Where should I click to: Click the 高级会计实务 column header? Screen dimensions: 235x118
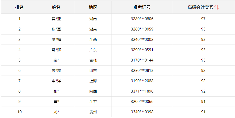(200, 7)
